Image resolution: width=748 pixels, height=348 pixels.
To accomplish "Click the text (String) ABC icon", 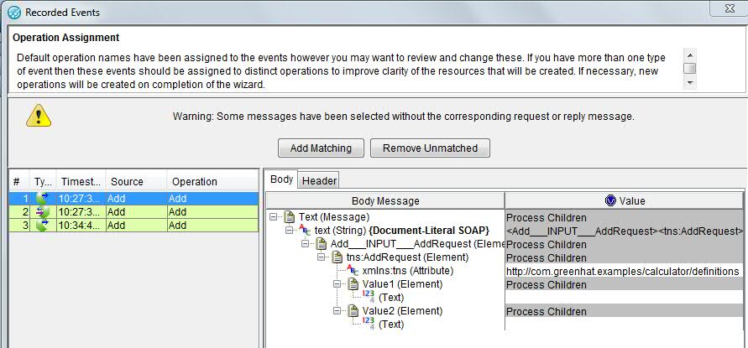I will tap(306, 231).
